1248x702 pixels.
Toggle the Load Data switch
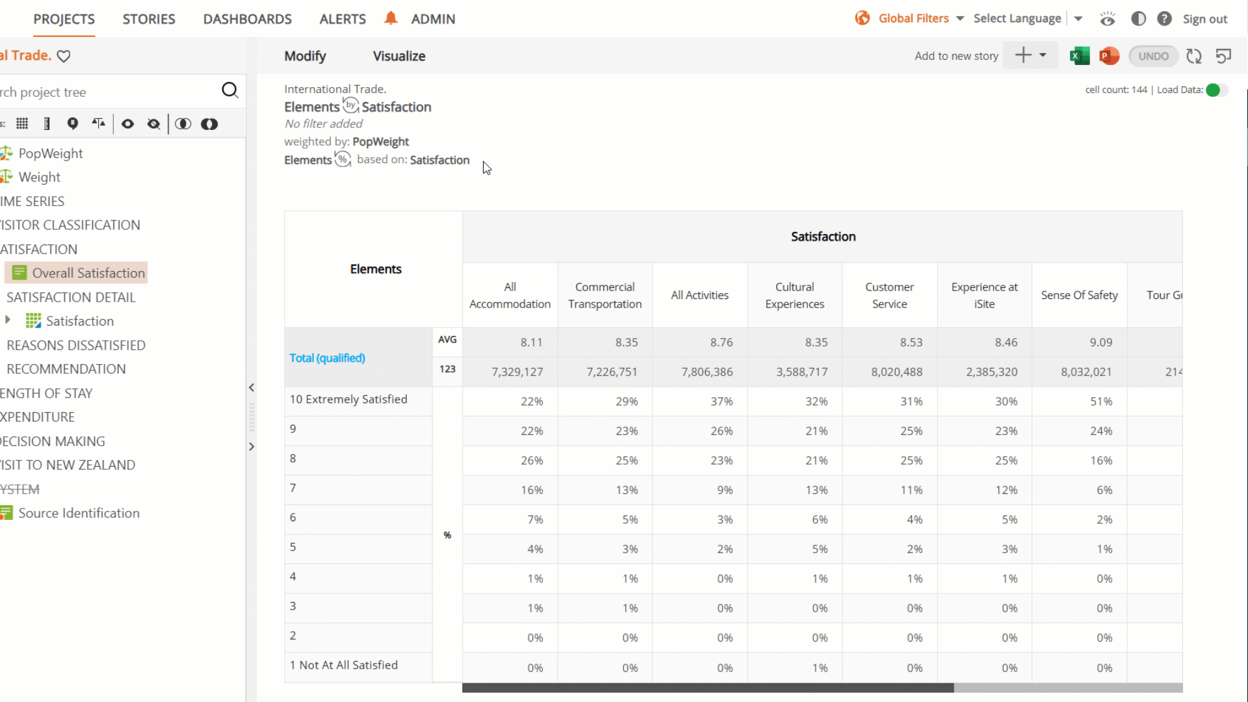point(1216,90)
